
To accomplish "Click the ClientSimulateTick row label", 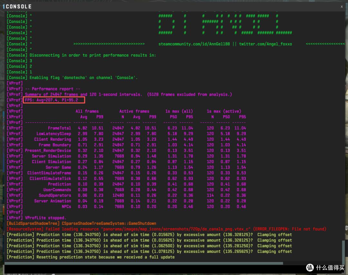I will [x=50, y=179].
